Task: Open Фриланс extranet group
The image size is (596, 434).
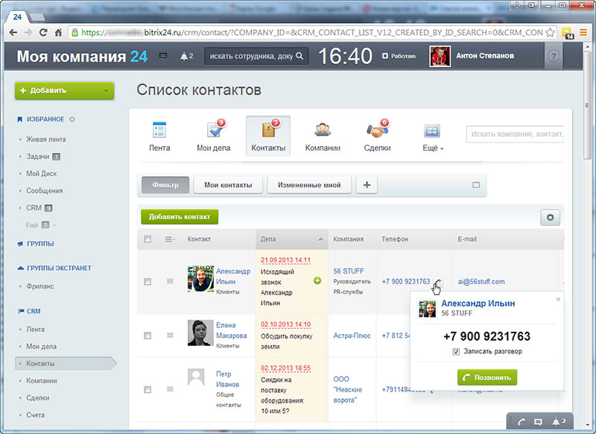Action: tap(40, 286)
